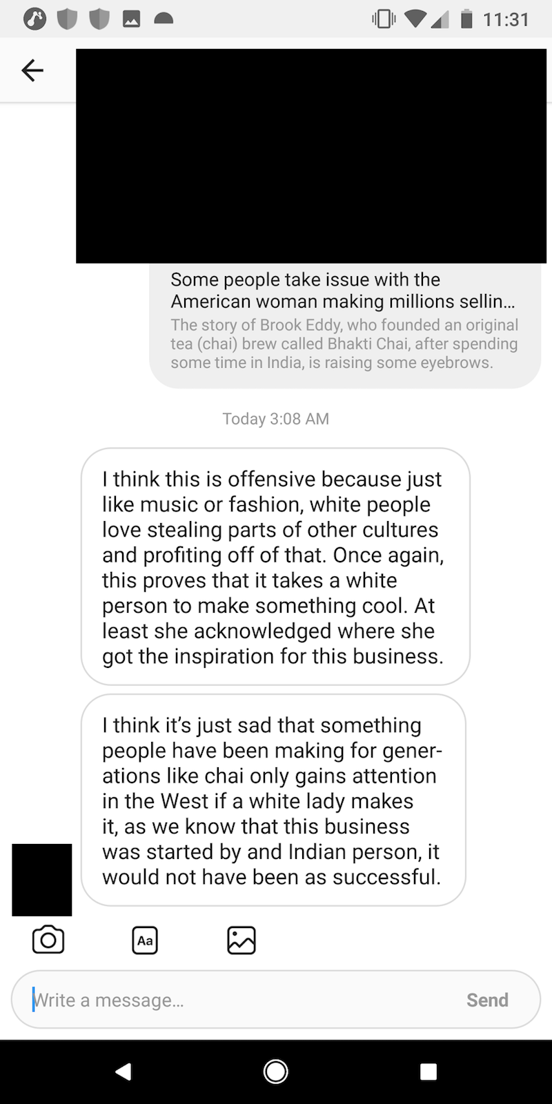The width and height of the screenshot is (552, 1104).
Task: Open the shared Bhakti Chai article link
Action: coord(345,325)
